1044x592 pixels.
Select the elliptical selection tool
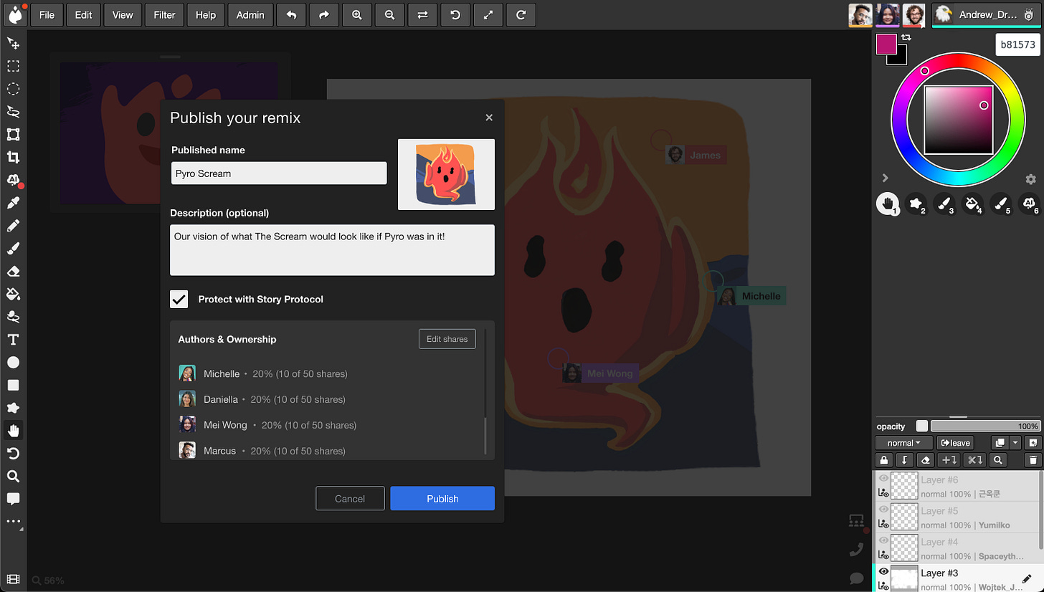coord(13,90)
